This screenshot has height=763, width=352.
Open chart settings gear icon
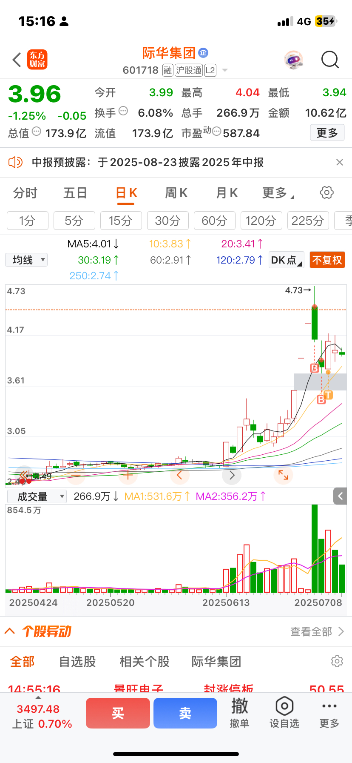click(326, 192)
